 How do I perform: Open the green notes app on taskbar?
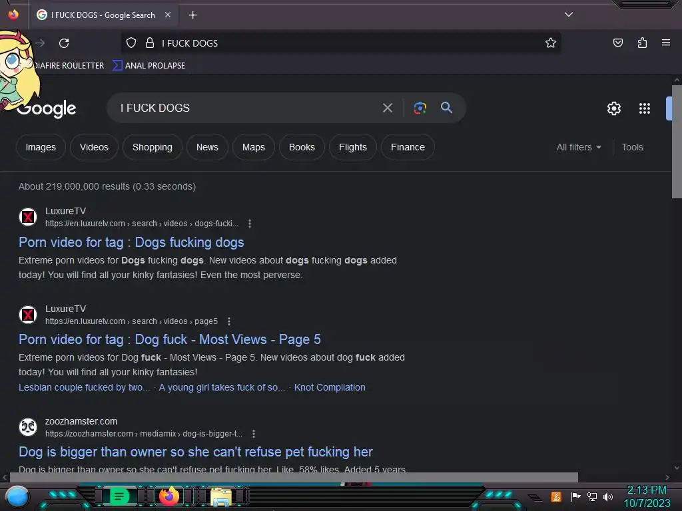[119, 496]
